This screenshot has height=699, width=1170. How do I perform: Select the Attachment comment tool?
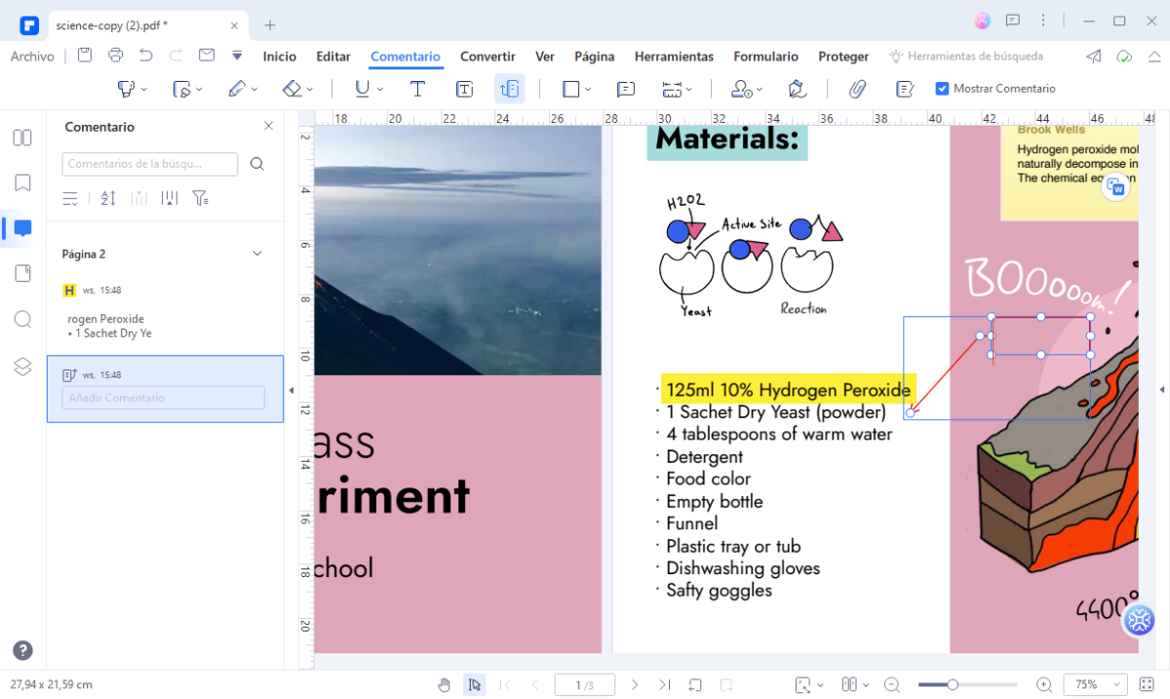(x=857, y=89)
